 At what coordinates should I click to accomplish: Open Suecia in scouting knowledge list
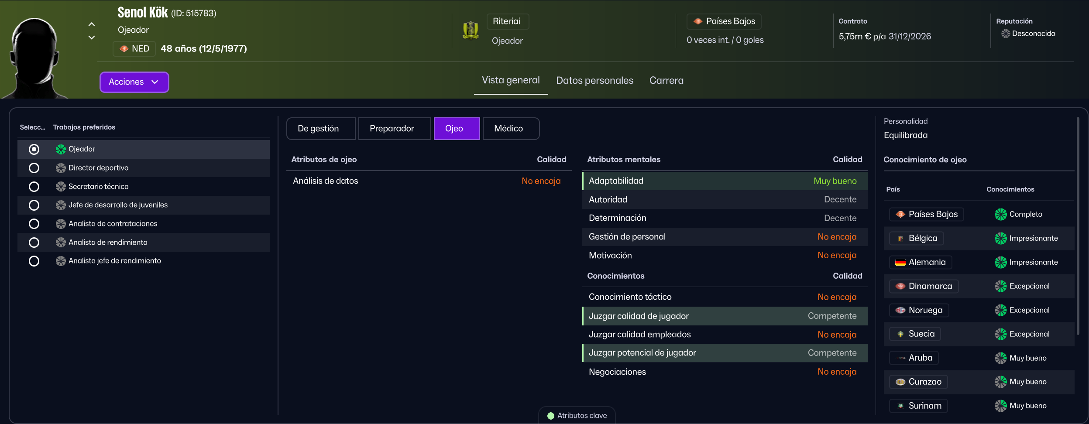pyautogui.click(x=915, y=334)
